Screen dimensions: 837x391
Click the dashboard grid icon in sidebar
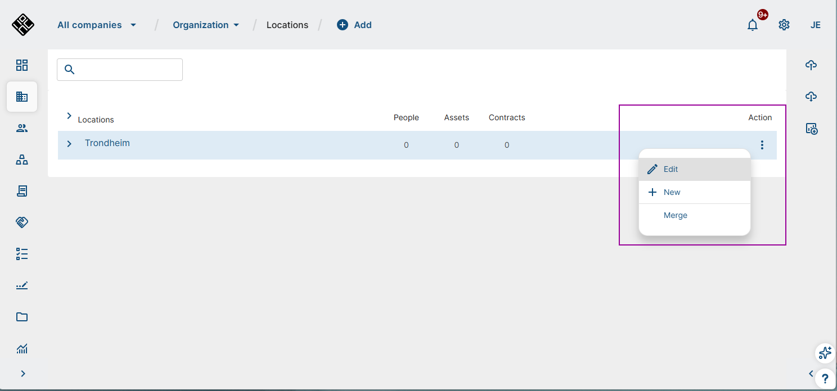pyautogui.click(x=22, y=65)
